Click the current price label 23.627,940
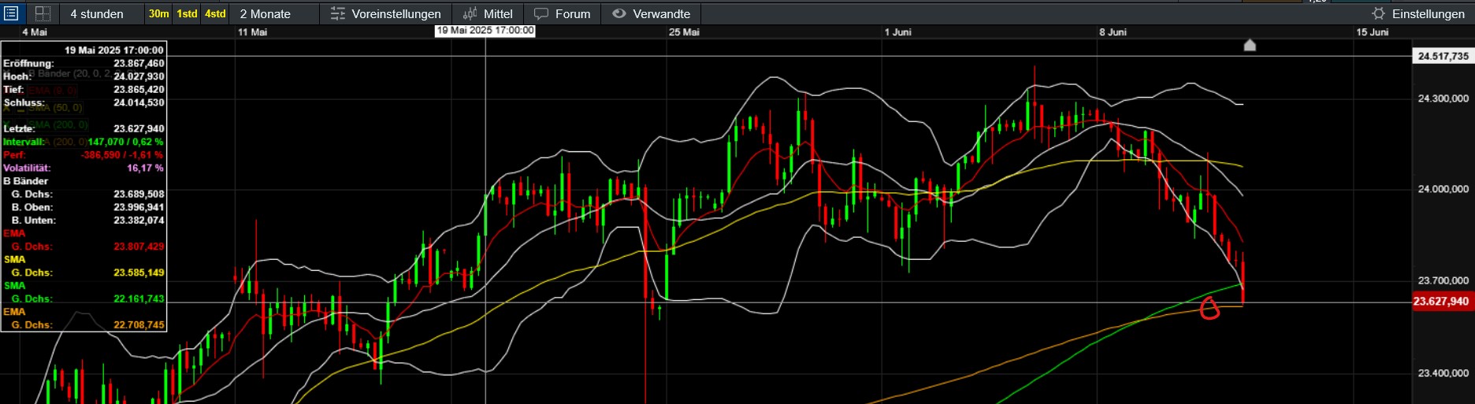Image resolution: width=1475 pixels, height=404 pixels. (1441, 302)
